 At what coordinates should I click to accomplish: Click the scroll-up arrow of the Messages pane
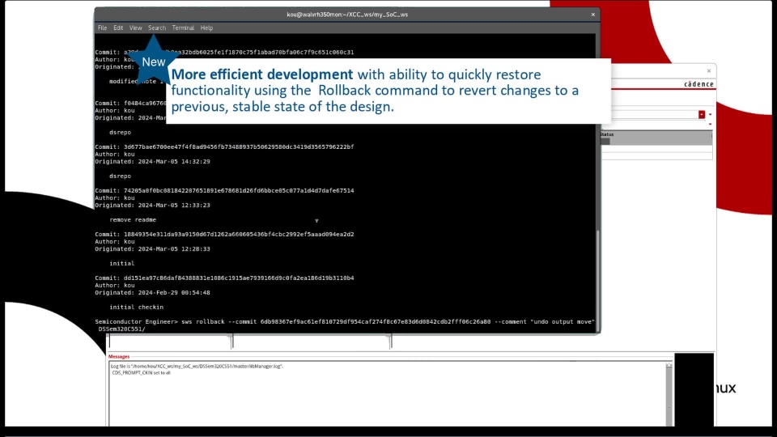point(669,366)
